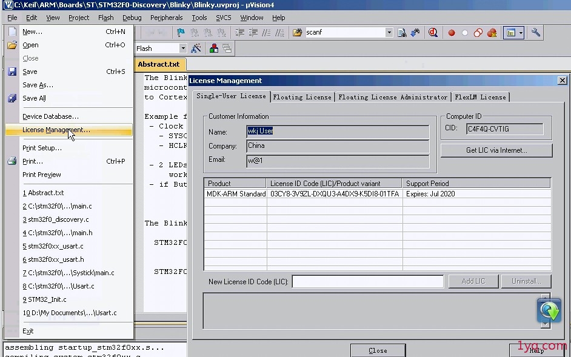
Task: Click the Manage Components colored blocks icon
Action: pos(214,48)
